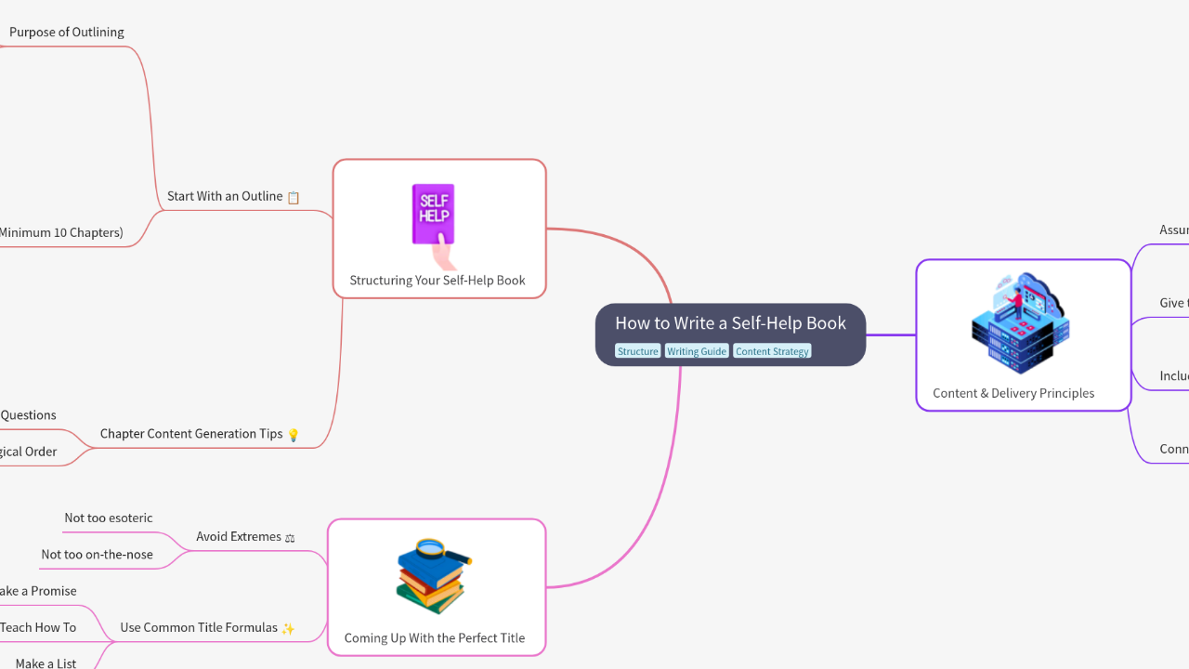Click the Not too esoteric leaf

click(109, 518)
